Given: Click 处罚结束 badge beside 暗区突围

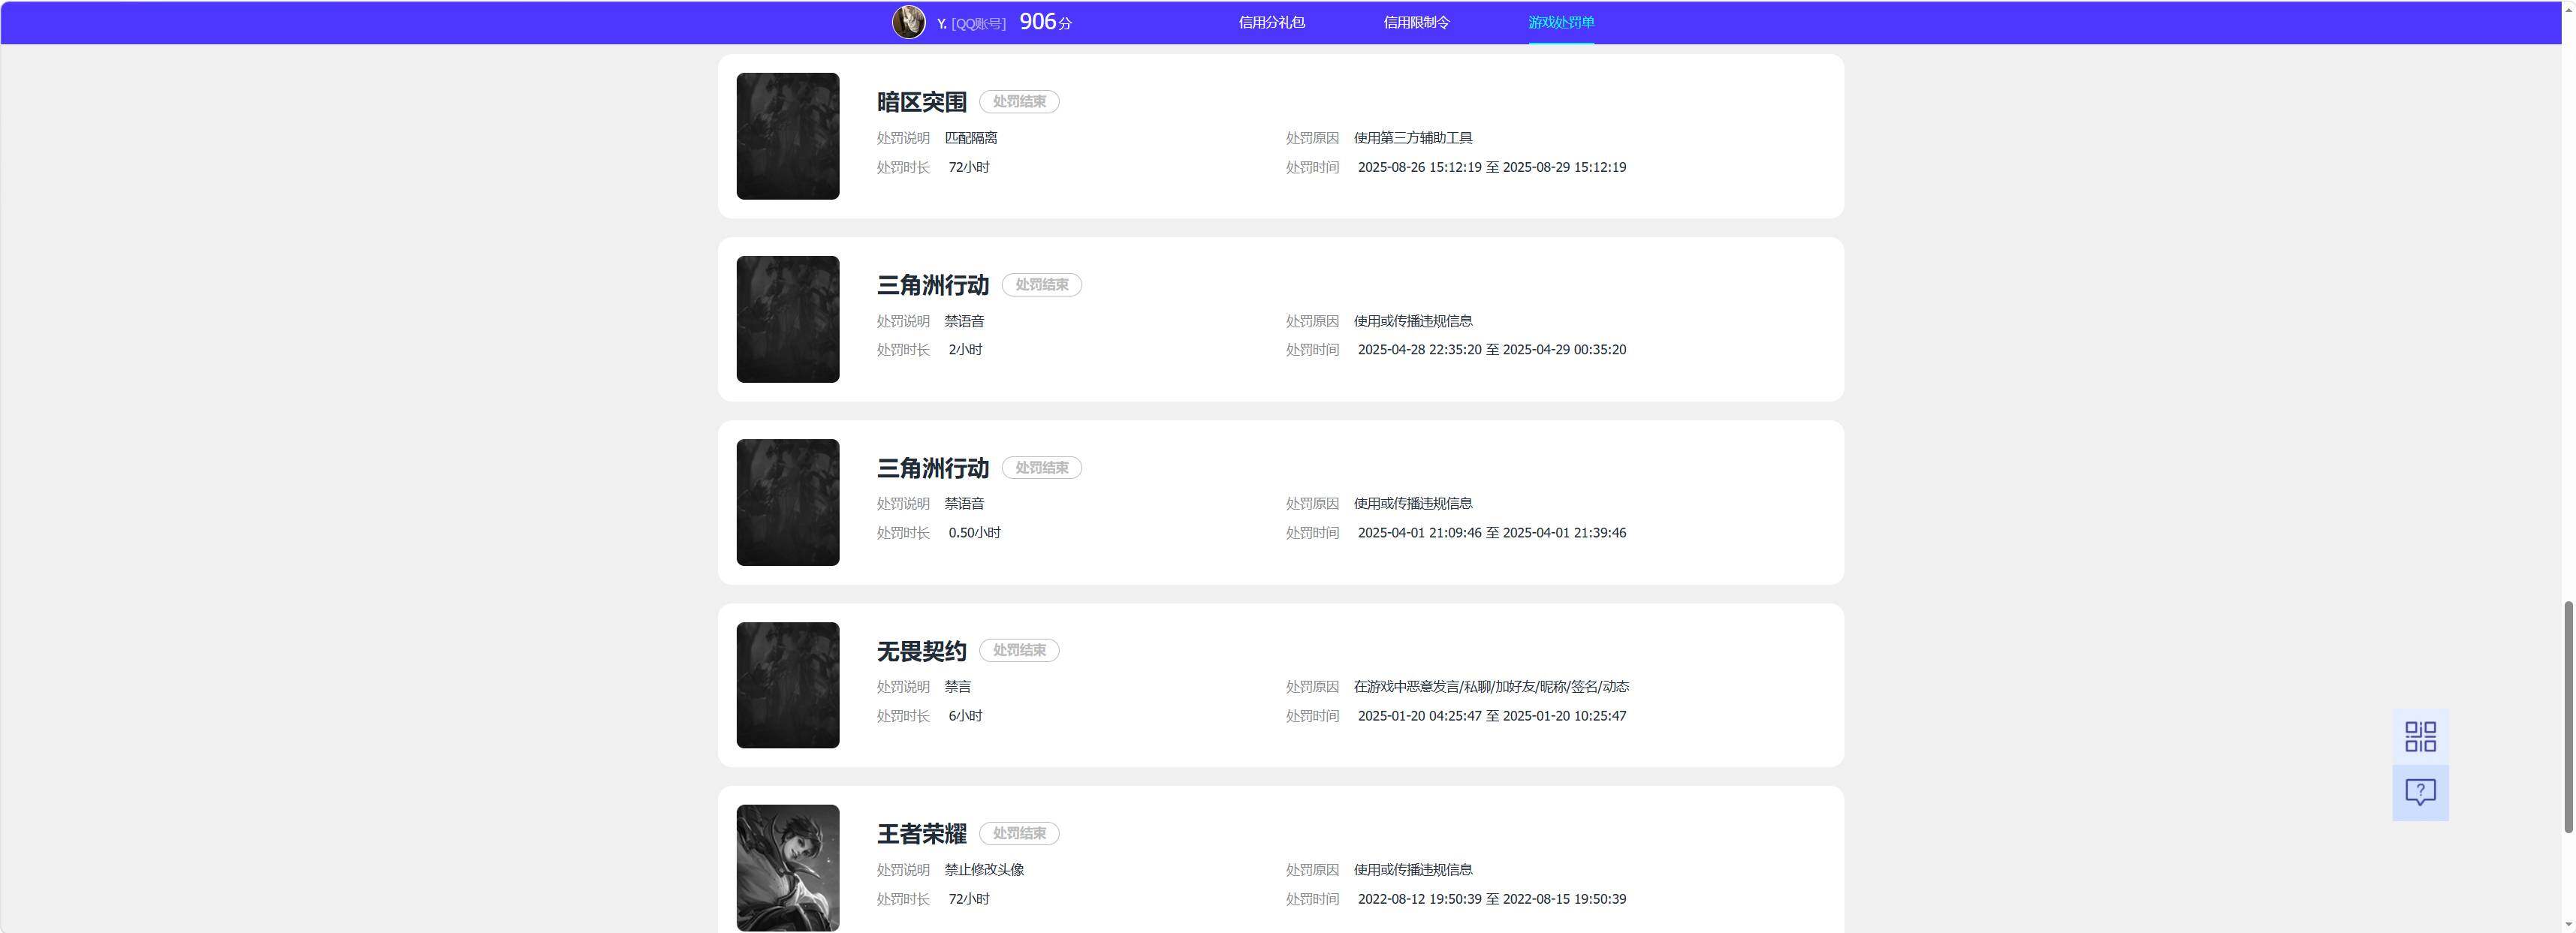Looking at the screenshot, I should [x=1019, y=102].
